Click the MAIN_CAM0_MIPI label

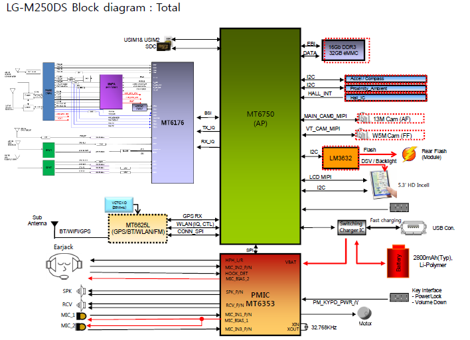tap(325, 116)
